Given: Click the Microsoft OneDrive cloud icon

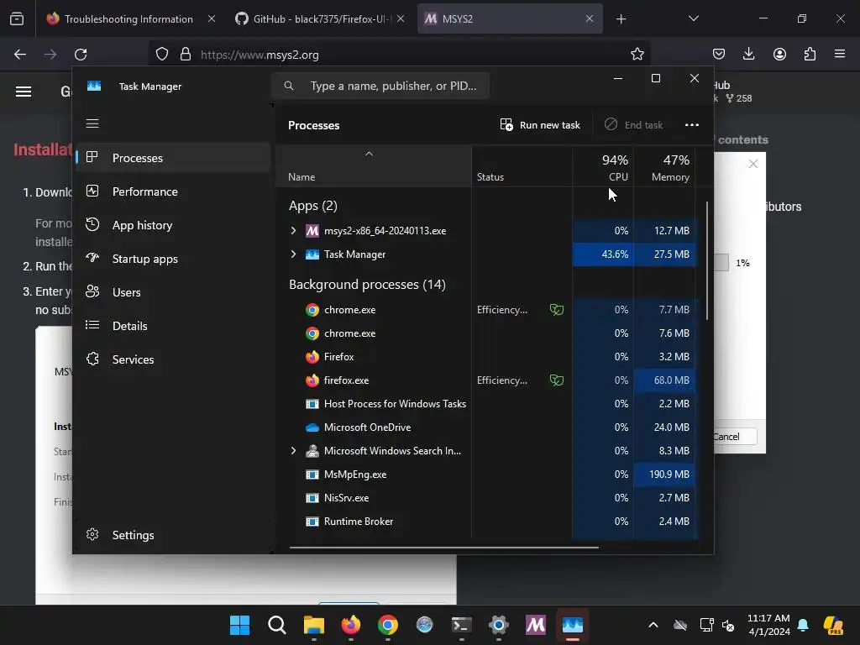Looking at the screenshot, I should tap(312, 427).
